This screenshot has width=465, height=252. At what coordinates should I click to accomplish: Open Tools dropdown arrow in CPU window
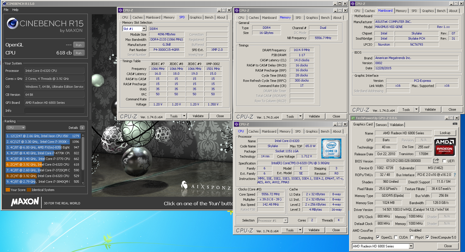(300, 230)
